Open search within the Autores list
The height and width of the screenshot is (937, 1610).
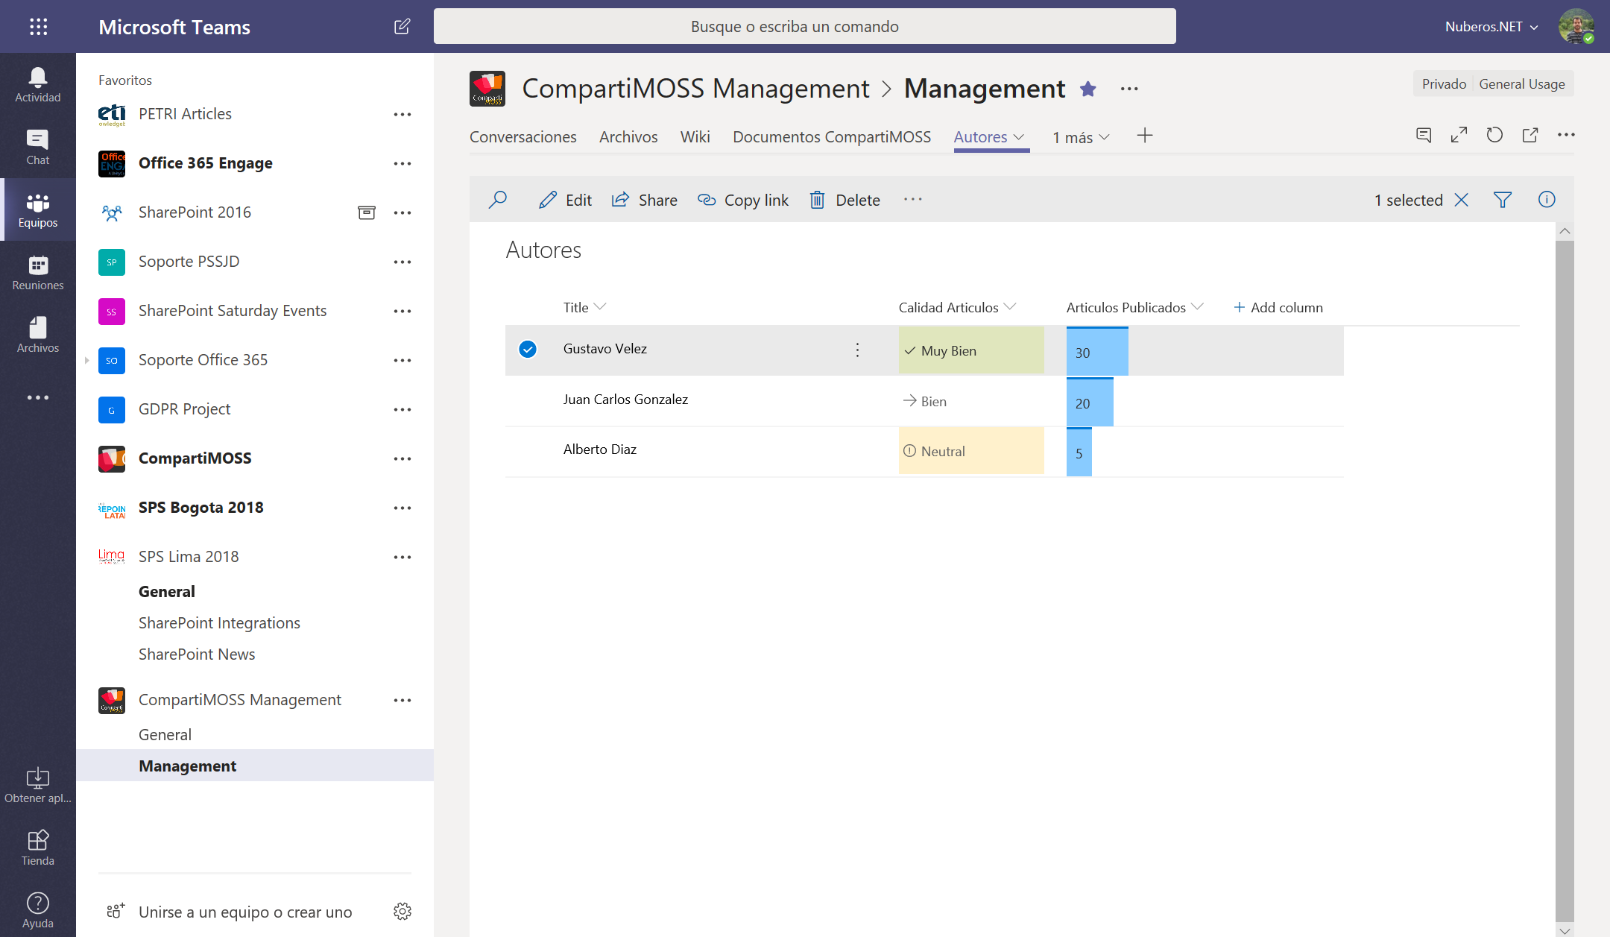tap(498, 200)
